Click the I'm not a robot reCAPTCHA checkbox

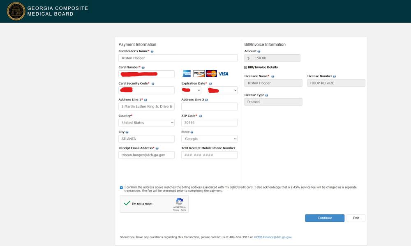coord(127,203)
